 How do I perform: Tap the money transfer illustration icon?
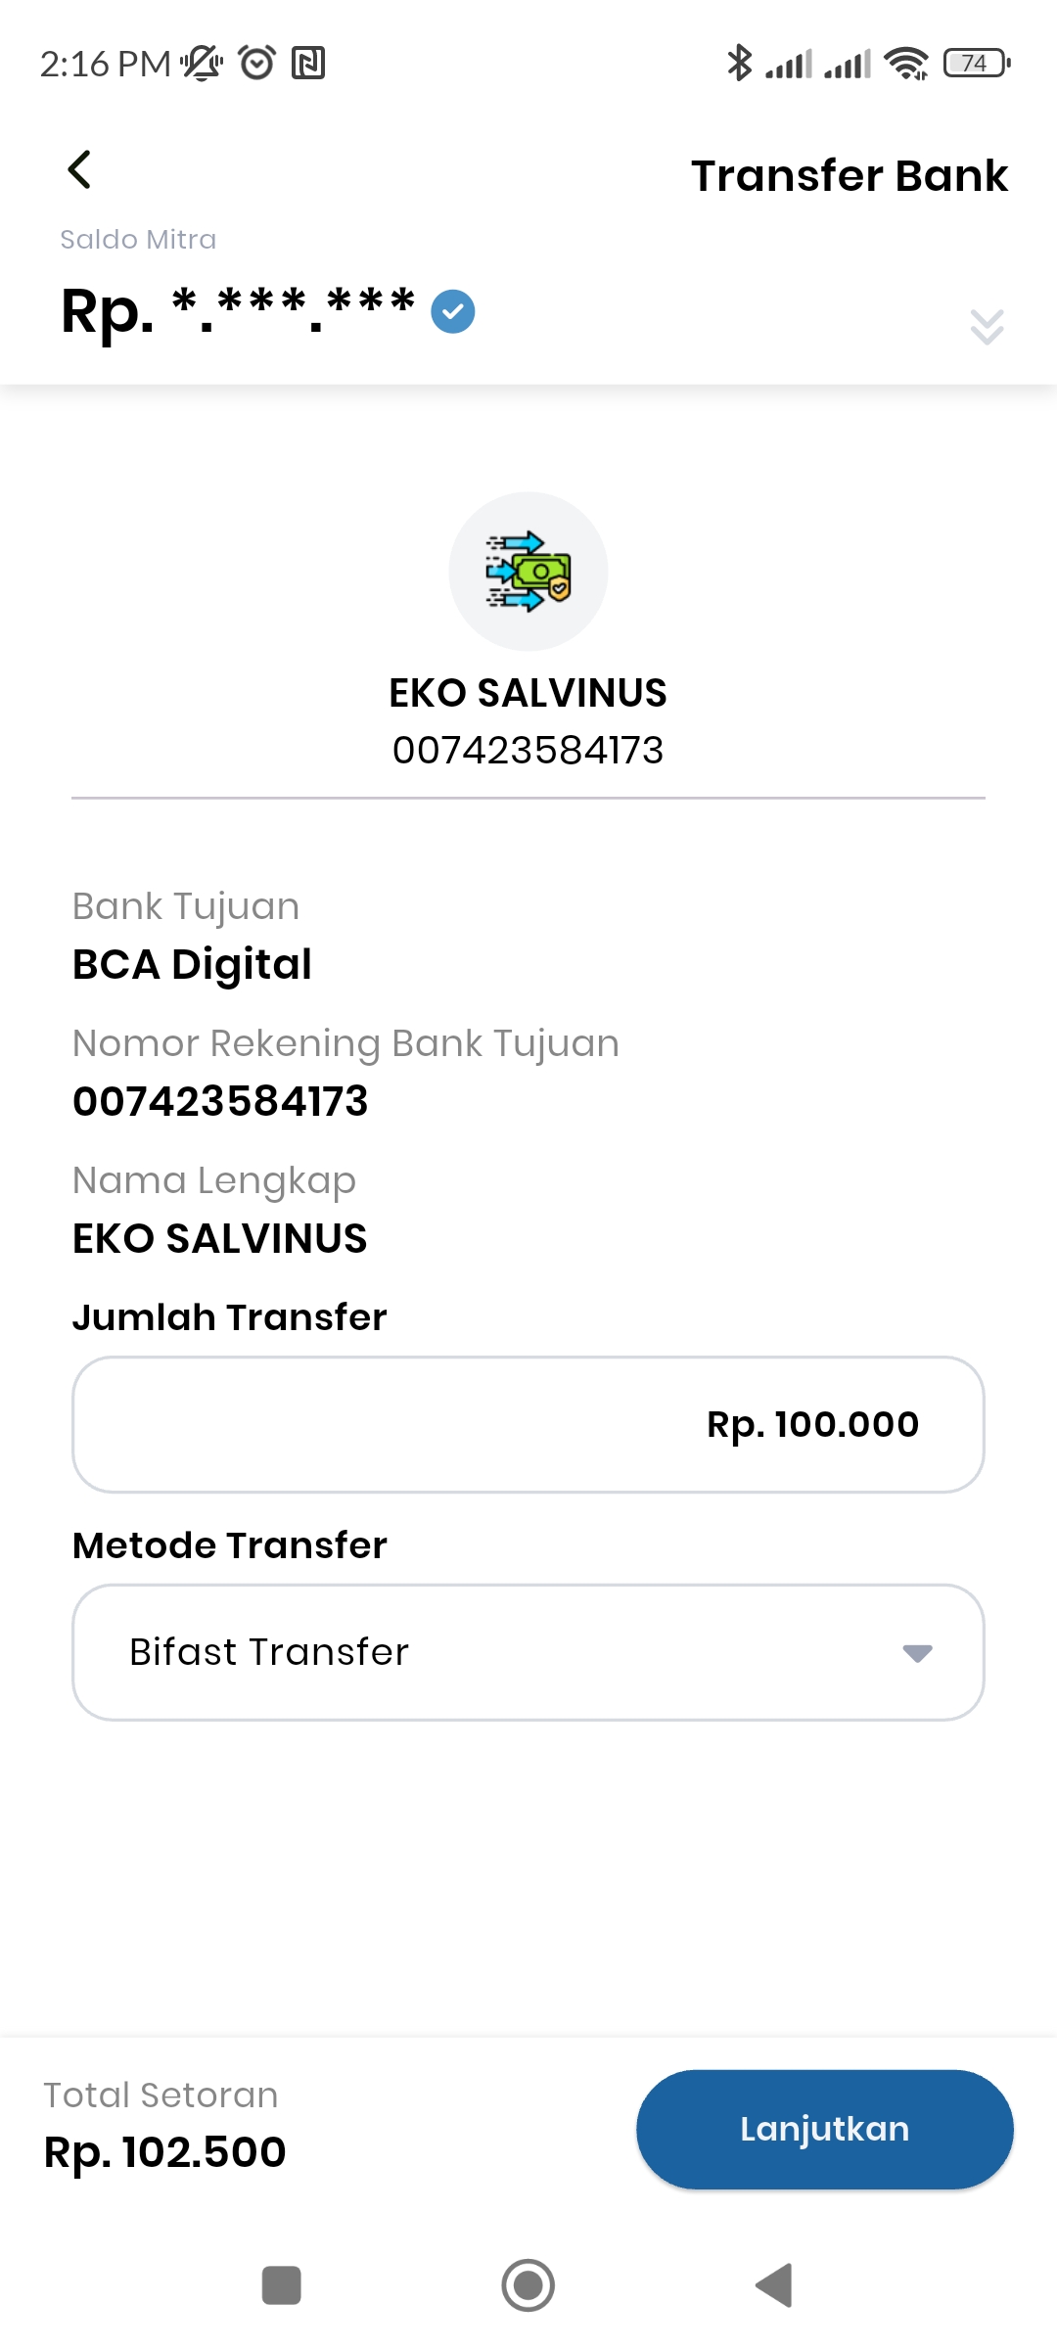pyautogui.click(x=528, y=572)
